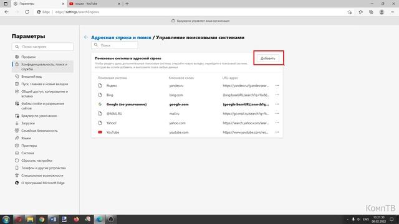Open the more options dots for YouTube
This screenshot has height=224, width=399.
pos(277,132)
